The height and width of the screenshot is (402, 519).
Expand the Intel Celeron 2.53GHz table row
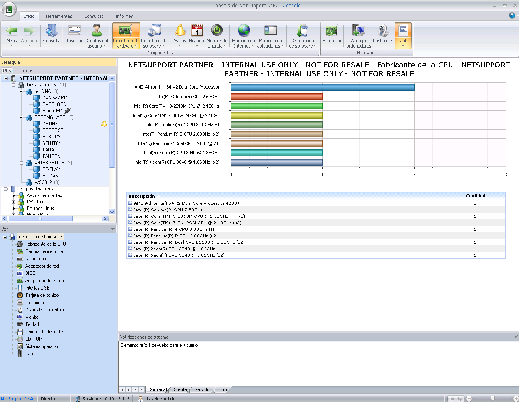(x=130, y=210)
